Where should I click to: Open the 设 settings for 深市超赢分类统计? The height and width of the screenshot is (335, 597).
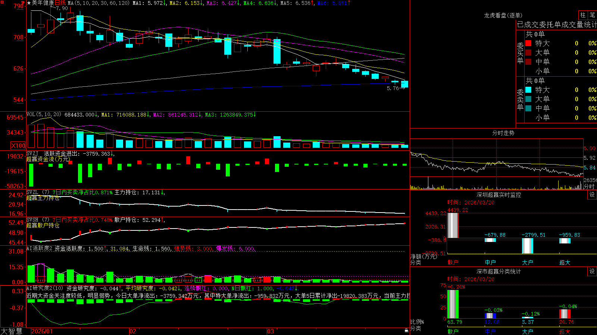[592, 271]
